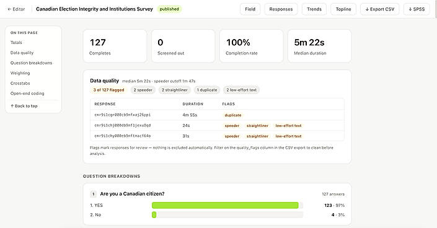Click the speeder tag in 31s row

232,136
